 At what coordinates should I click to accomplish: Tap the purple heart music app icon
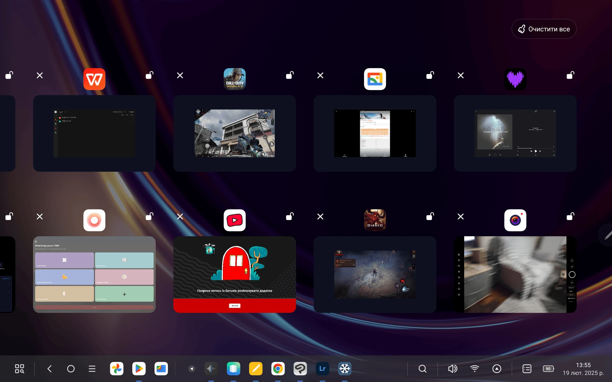(515, 79)
